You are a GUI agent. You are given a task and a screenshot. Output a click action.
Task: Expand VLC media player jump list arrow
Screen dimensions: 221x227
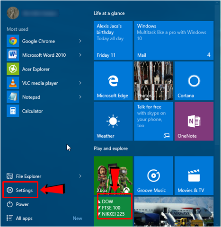80,83
